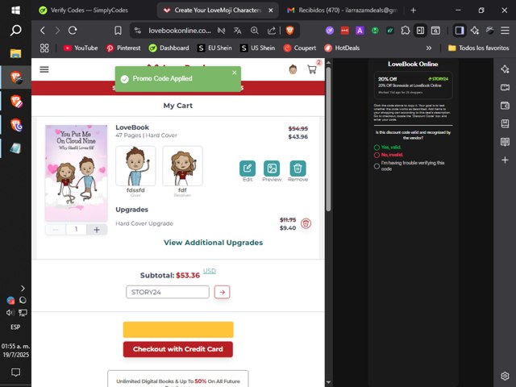Select 'Yes, valid' radio option
Image resolution: width=516 pixels, height=387 pixels.
point(377,147)
